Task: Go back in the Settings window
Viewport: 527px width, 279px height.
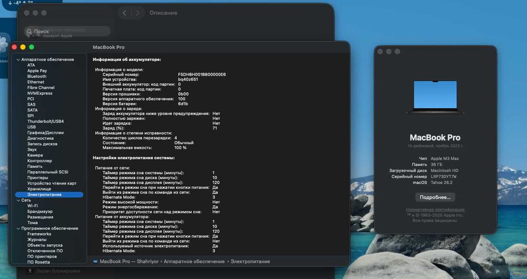Action: pos(124,13)
